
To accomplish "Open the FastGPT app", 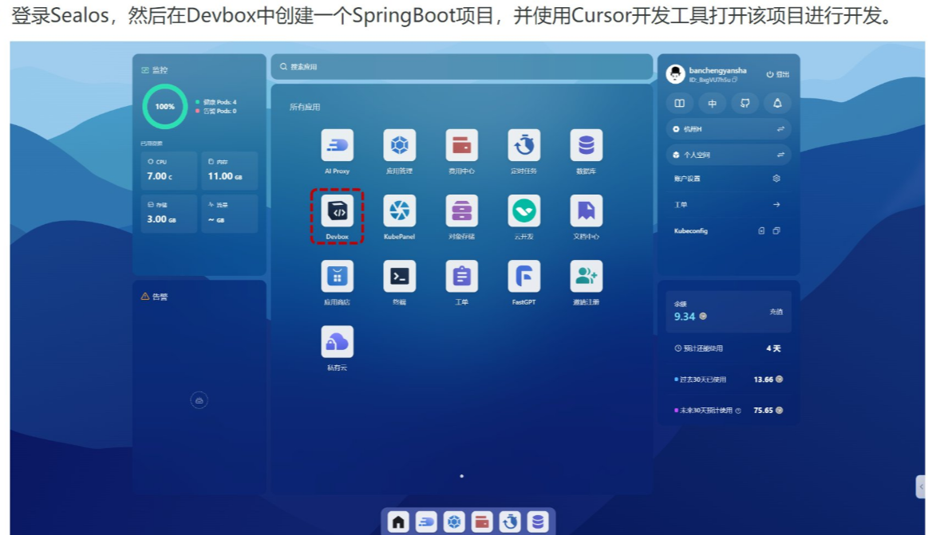I will 523,276.
